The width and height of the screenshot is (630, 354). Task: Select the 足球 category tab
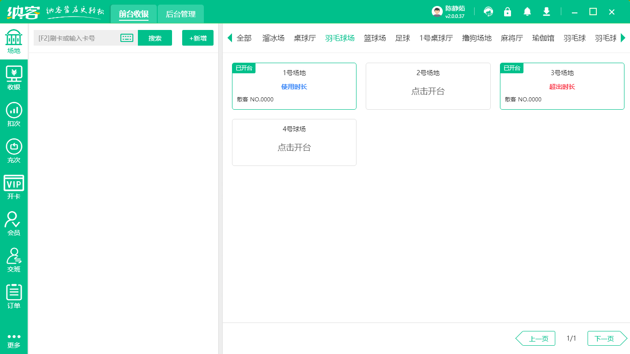pos(403,38)
